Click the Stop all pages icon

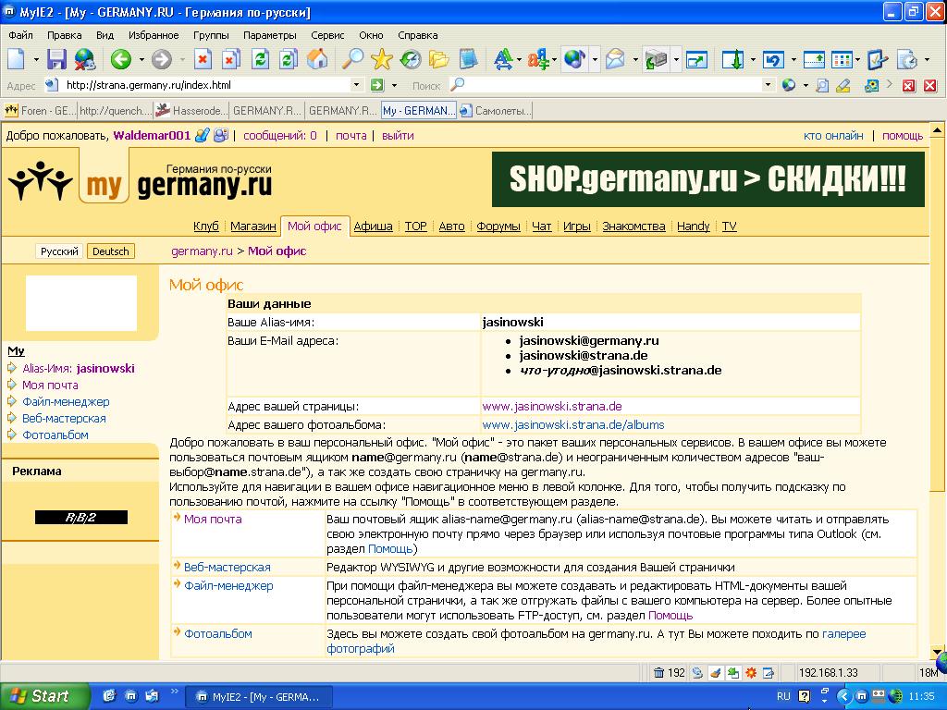point(230,59)
